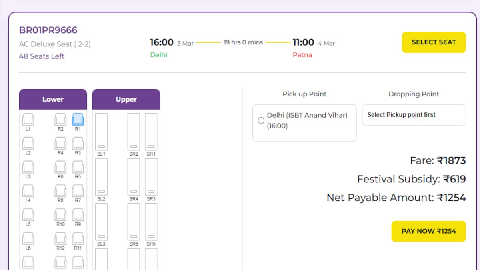The width and height of the screenshot is (480, 270).
Task: Click the SELECT SEAT button
Action: pos(434,42)
